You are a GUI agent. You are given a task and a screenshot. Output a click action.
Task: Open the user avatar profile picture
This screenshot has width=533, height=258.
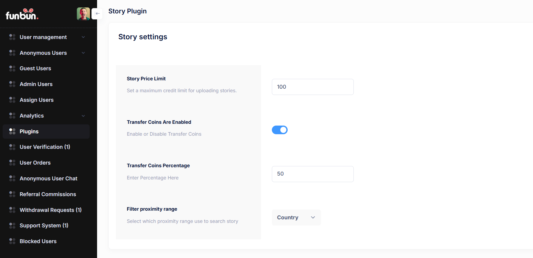(83, 14)
